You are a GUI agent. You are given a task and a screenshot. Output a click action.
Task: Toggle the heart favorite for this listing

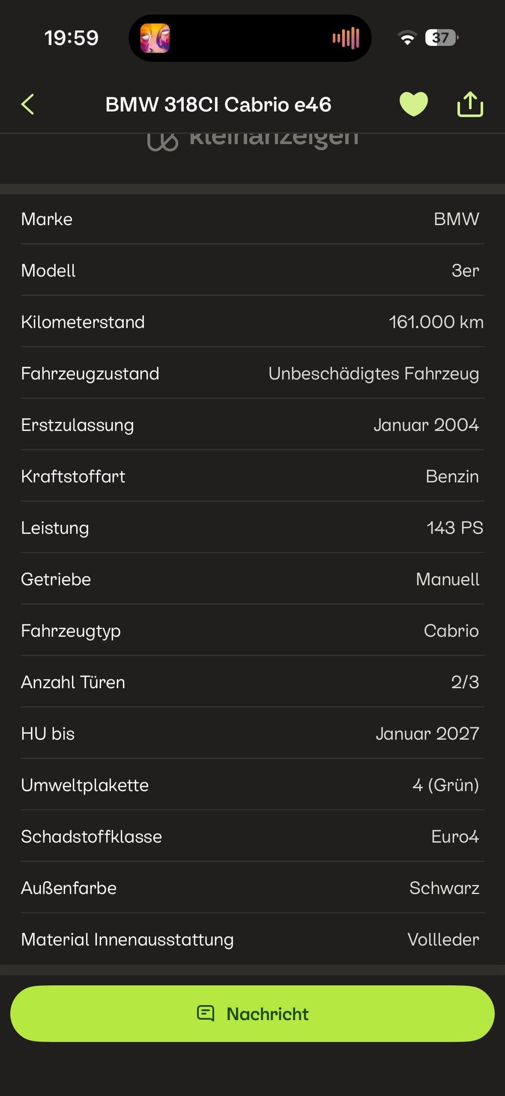[413, 104]
